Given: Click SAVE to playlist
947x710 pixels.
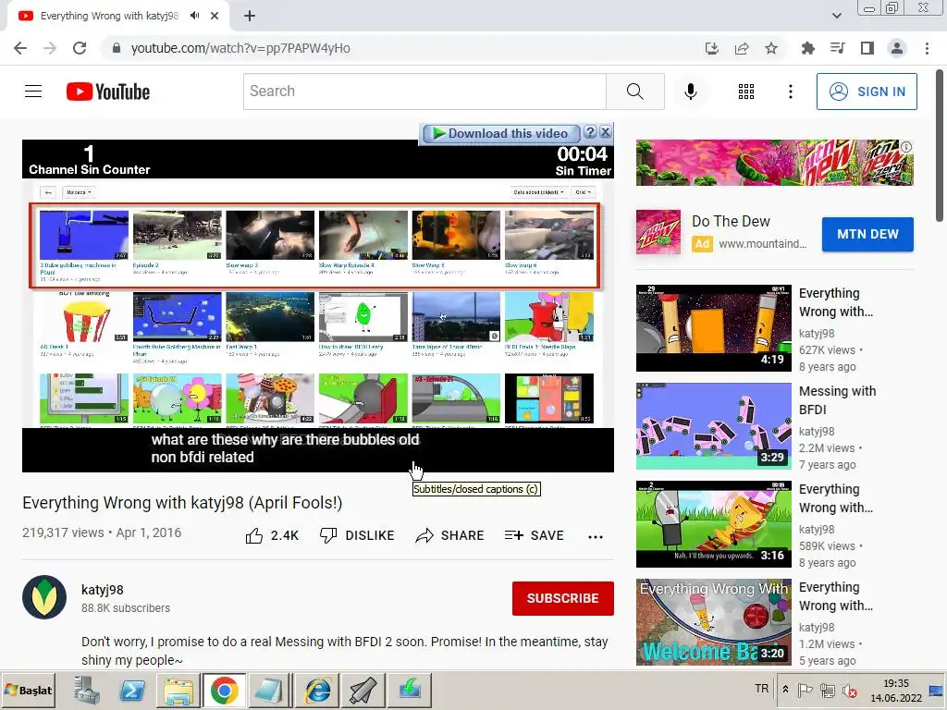Looking at the screenshot, I should (x=534, y=535).
